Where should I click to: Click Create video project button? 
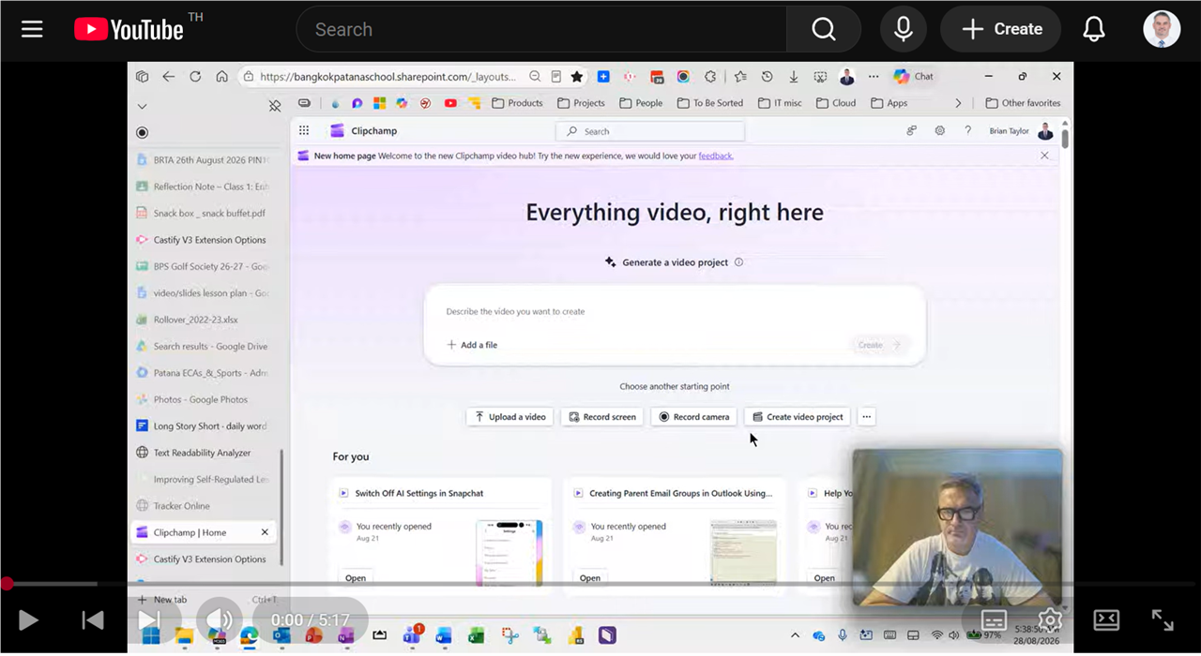pos(798,417)
